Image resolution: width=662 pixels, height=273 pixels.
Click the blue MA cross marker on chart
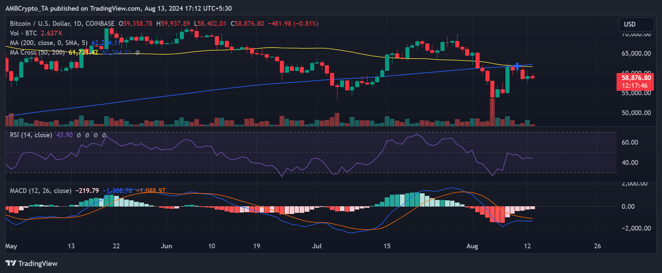click(517, 66)
